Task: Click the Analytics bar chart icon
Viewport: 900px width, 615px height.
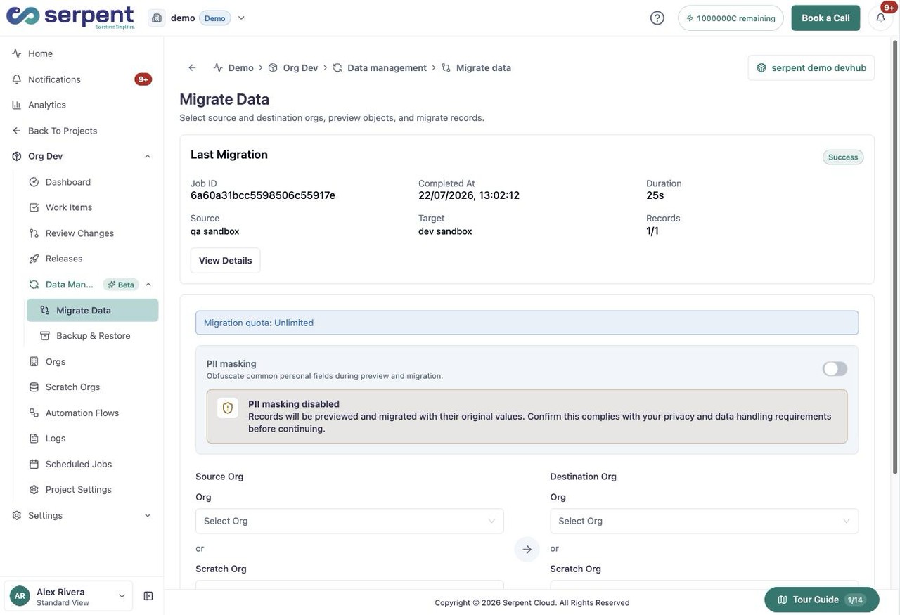Action: click(x=17, y=105)
